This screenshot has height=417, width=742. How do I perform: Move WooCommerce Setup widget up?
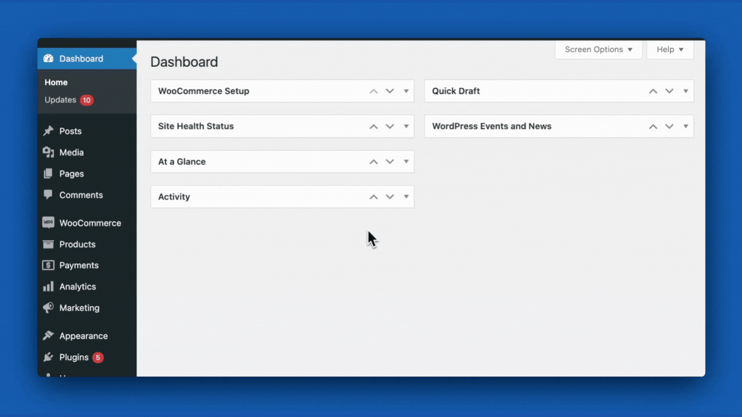click(x=373, y=91)
